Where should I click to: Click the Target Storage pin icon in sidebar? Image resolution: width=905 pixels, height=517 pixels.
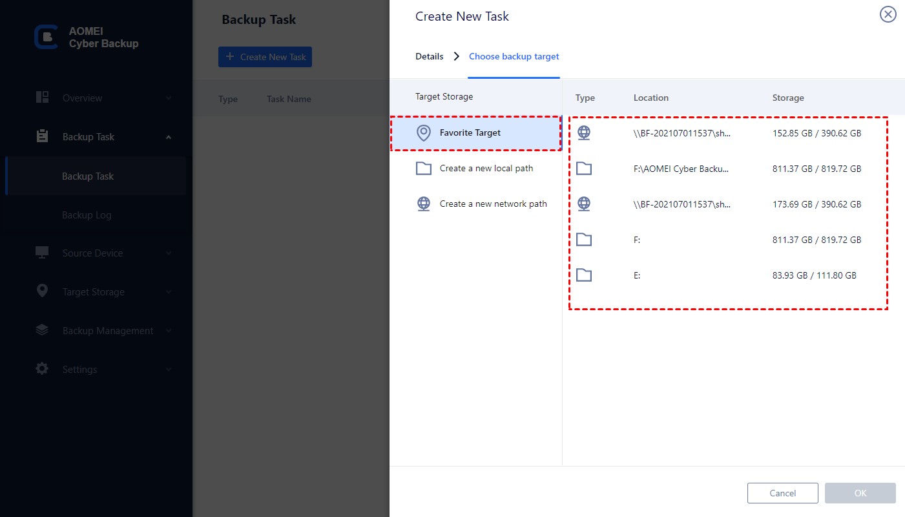point(43,291)
